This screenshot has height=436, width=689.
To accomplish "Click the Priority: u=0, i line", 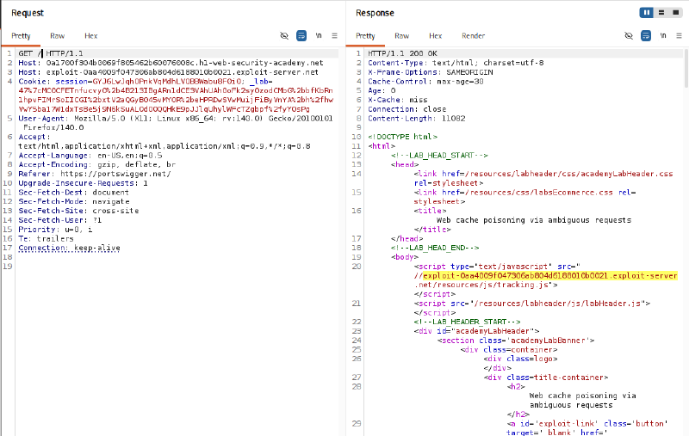I will coord(55,230).
